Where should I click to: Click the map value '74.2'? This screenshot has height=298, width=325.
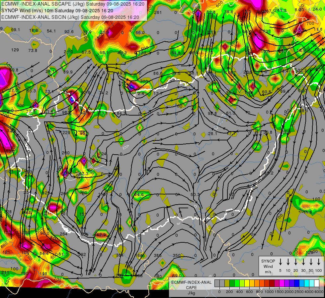coord(104,93)
